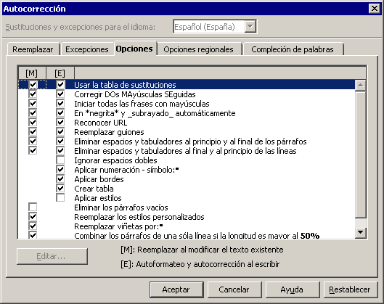
Task: Toggle Aplicar numeración - símbolo checkbox
Action: (60, 170)
